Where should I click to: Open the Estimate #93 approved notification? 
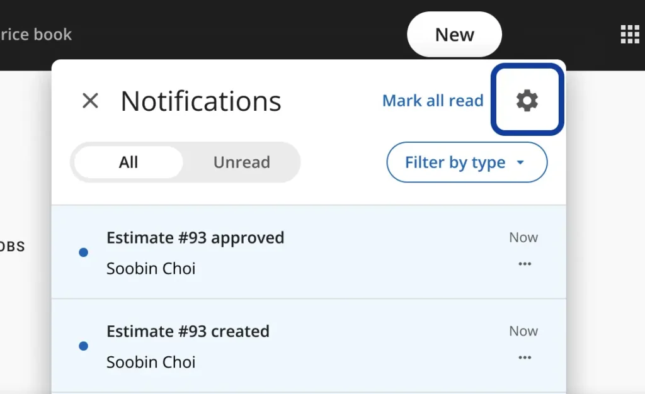(x=195, y=238)
